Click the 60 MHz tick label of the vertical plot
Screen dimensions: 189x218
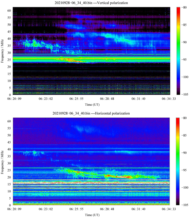pos(9,11)
